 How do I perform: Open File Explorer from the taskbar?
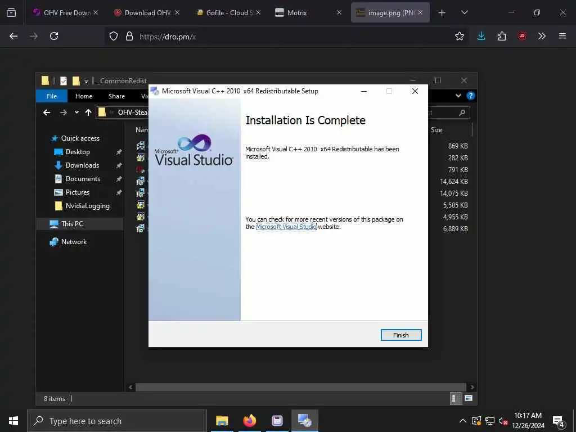click(x=222, y=421)
